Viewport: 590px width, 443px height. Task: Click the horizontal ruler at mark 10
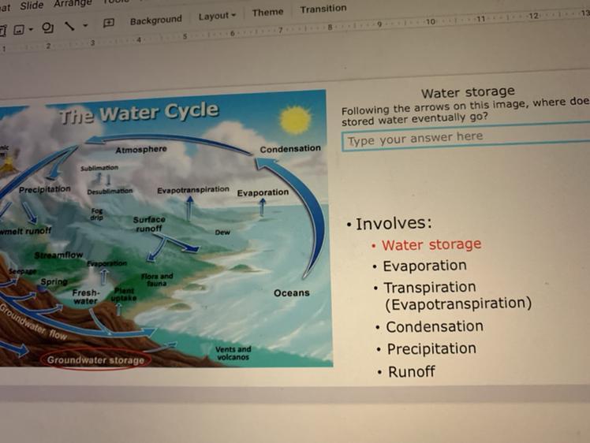(x=431, y=21)
